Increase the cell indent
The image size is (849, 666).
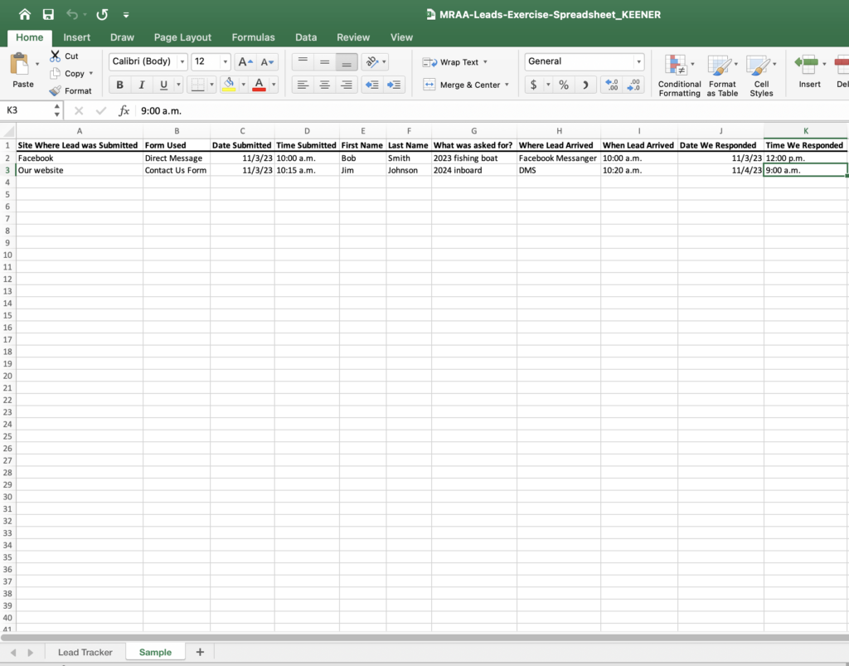point(394,85)
